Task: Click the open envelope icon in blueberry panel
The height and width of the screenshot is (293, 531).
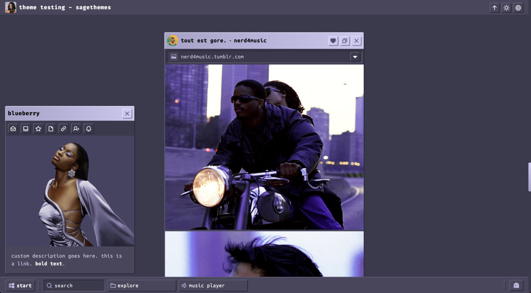Action: 13,129
